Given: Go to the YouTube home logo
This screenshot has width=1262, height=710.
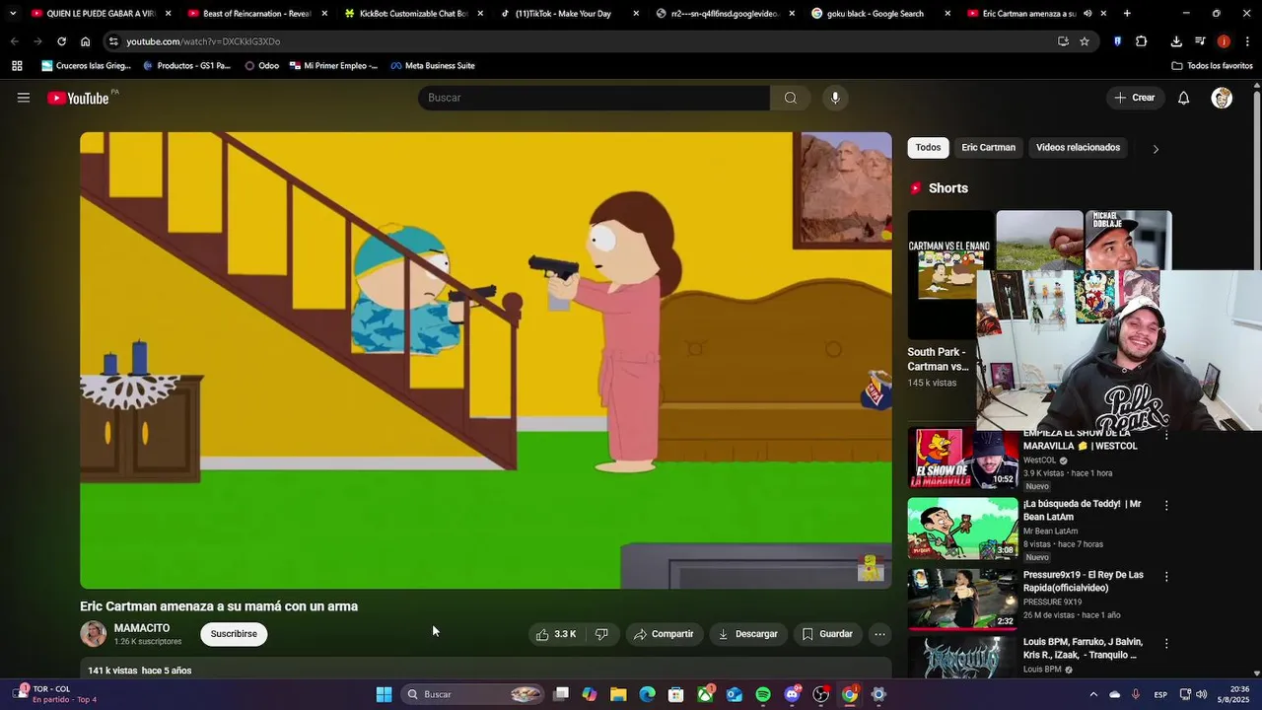Looking at the screenshot, I should pyautogui.click(x=78, y=98).
